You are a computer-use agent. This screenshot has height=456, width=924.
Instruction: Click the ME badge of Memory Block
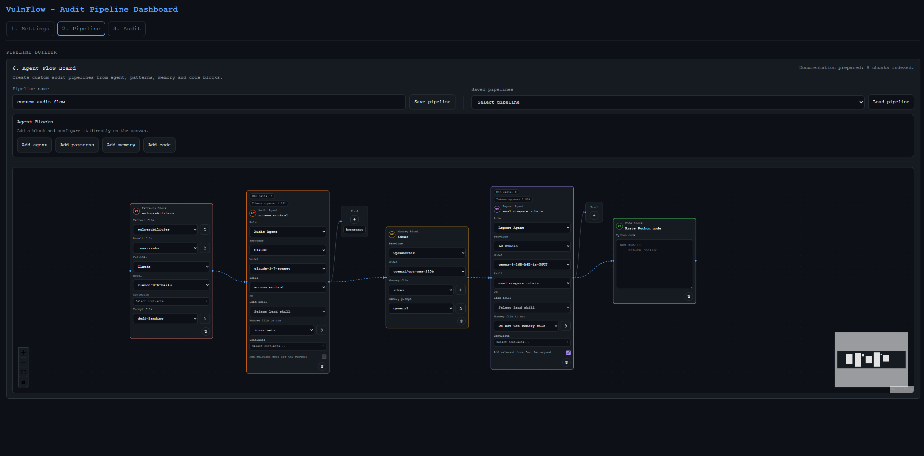[392, 234]
